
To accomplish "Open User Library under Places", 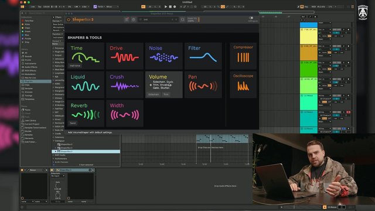I will click(30, 121).
